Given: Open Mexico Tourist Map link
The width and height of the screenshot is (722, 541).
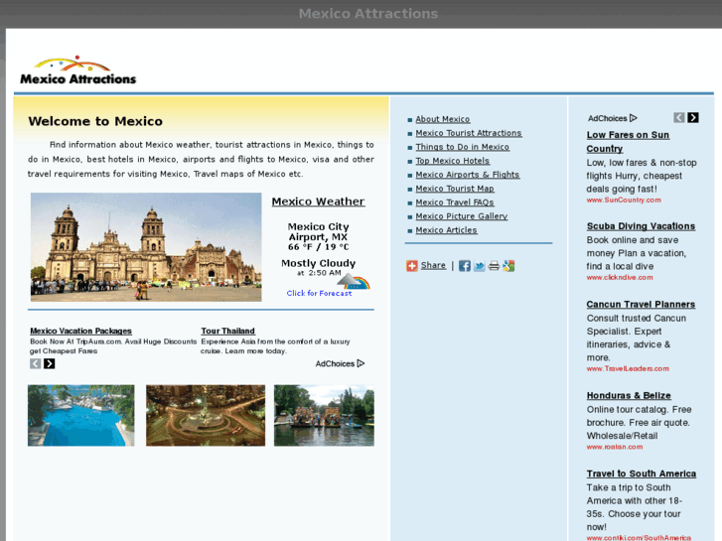Looking at the screenshot, I should coord(455,189).
